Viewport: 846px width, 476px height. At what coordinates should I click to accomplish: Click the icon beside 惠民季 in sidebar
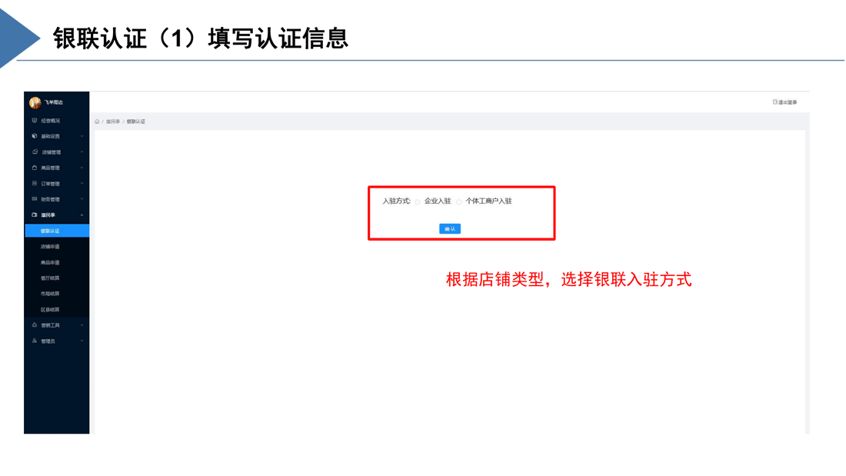click(35, 215)
